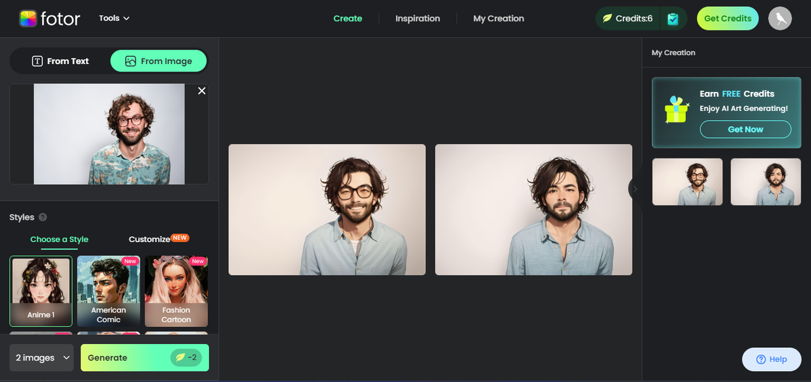
Task: Click the Credits:6 indicator
Action: click(x=627, y=18)
